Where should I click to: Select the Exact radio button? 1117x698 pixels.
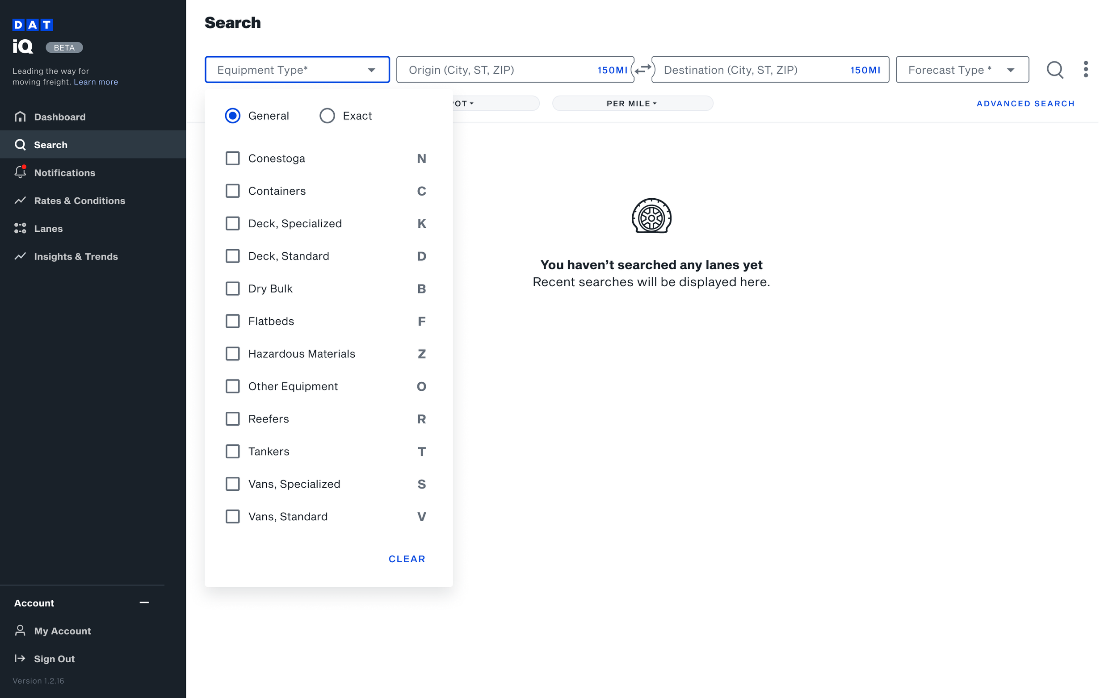click(x=327, y=116)
